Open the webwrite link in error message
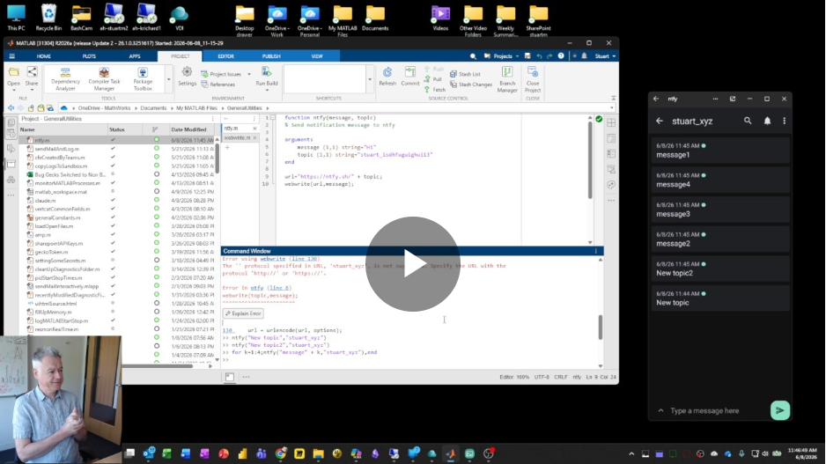The height and width of the screenshot is (464, 826). tap(272, 259)
